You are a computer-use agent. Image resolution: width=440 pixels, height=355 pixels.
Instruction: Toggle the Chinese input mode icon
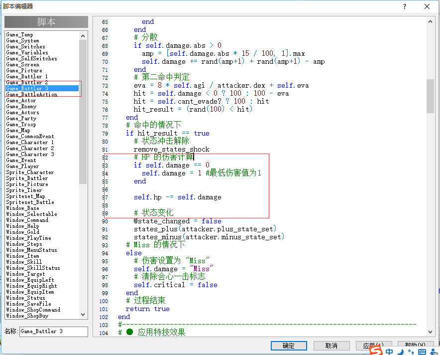coord(389,352)
